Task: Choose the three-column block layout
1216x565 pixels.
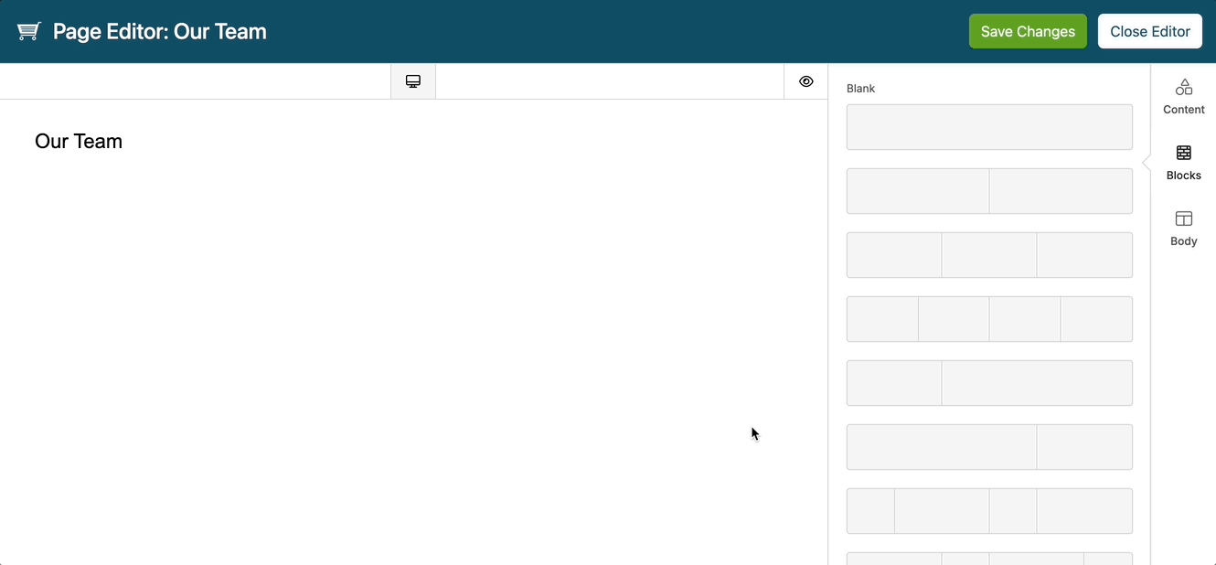Action: point(989,255)
